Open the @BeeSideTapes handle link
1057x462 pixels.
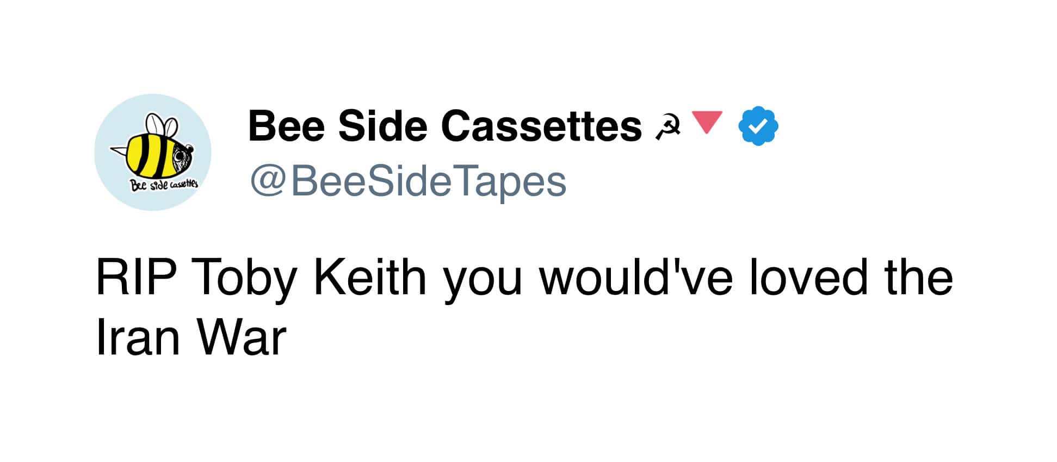coord(408,182)
